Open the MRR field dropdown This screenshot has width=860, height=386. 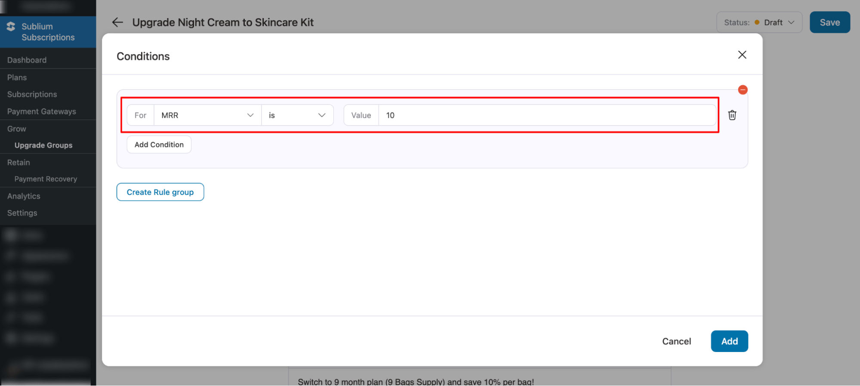(207, 115)
